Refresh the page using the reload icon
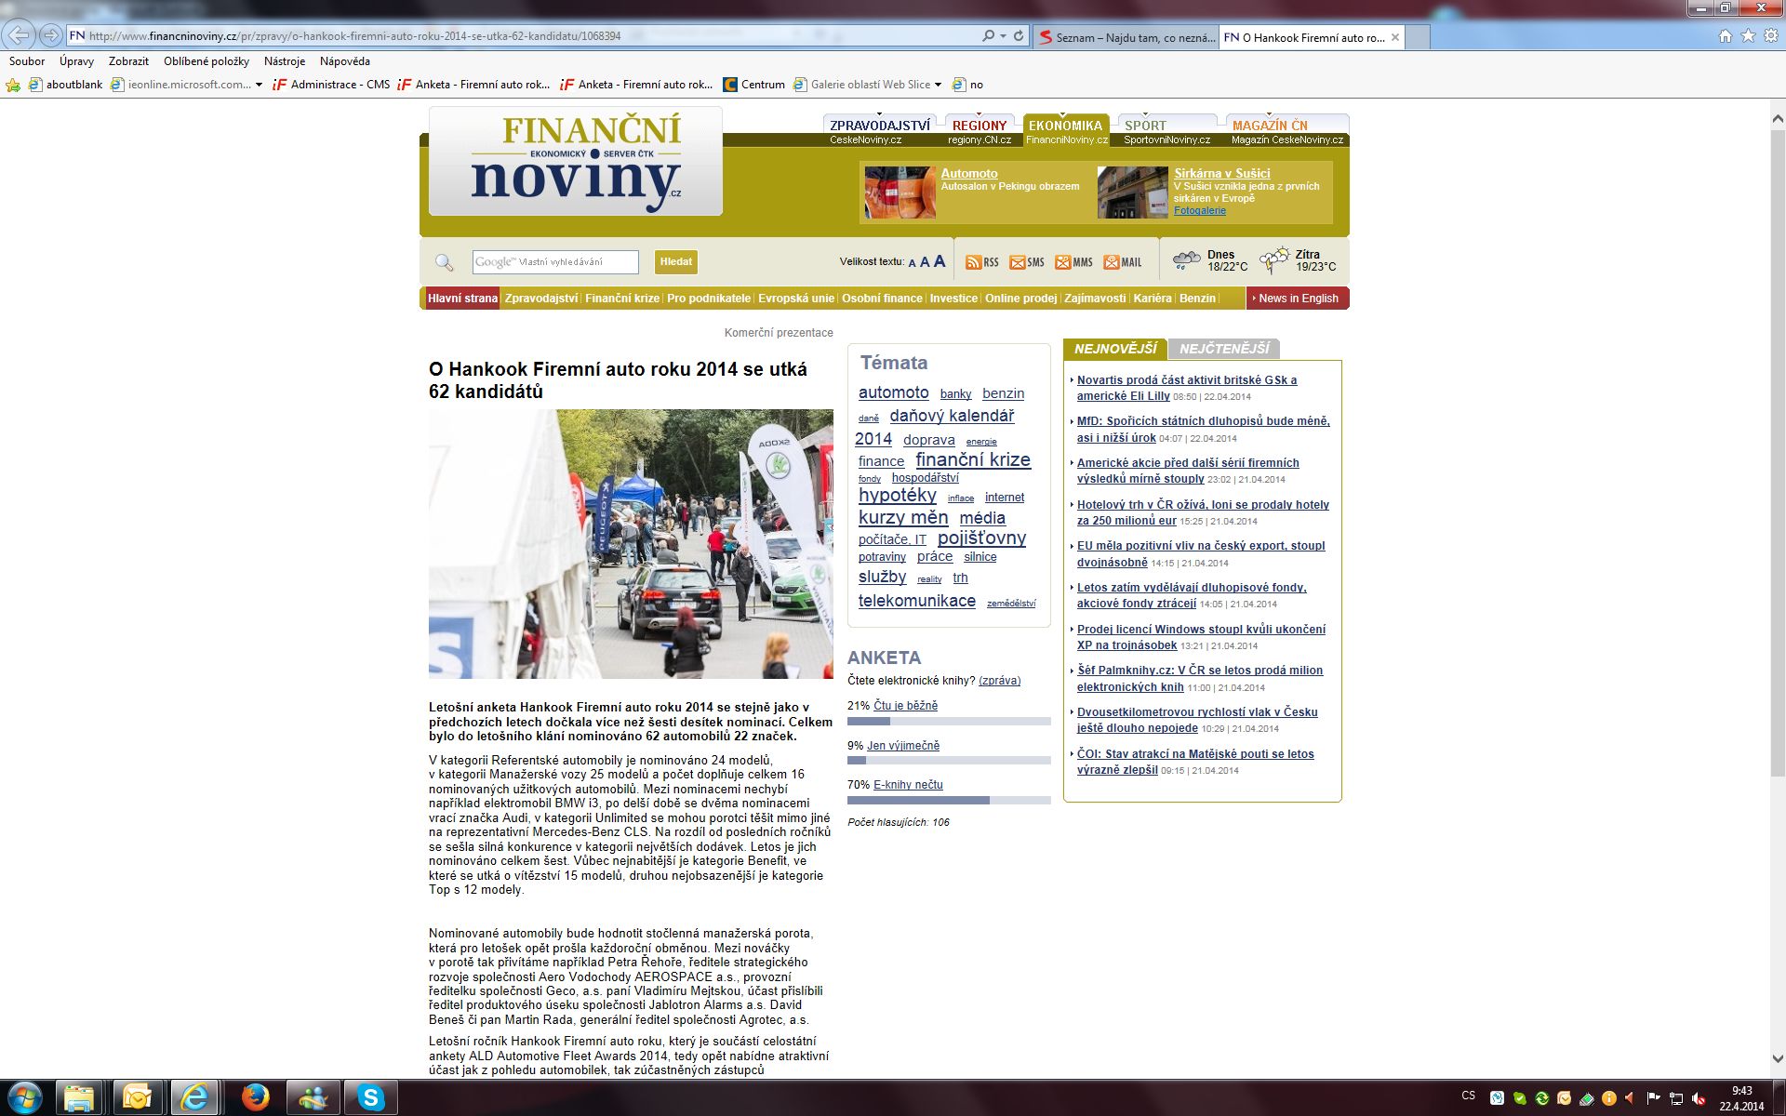This screenshot has height=1116, width=1786. (1019, 36)
